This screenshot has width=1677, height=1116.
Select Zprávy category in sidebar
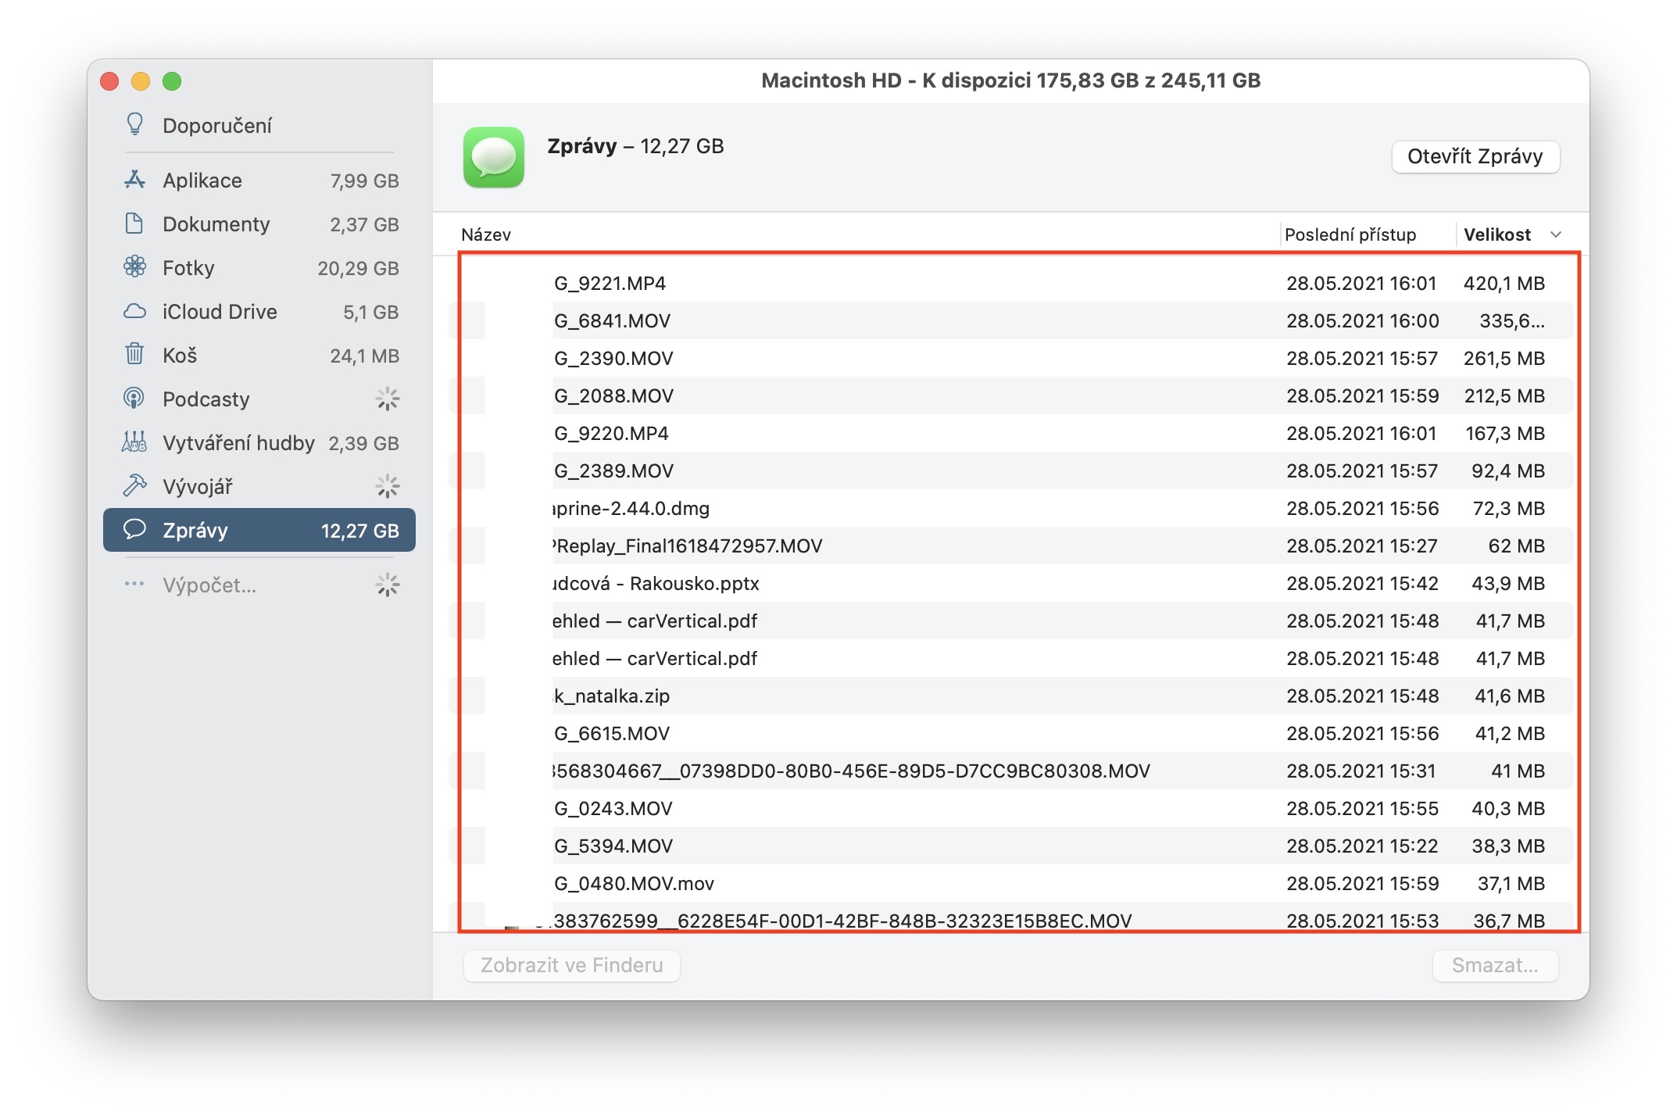(259, 530)
